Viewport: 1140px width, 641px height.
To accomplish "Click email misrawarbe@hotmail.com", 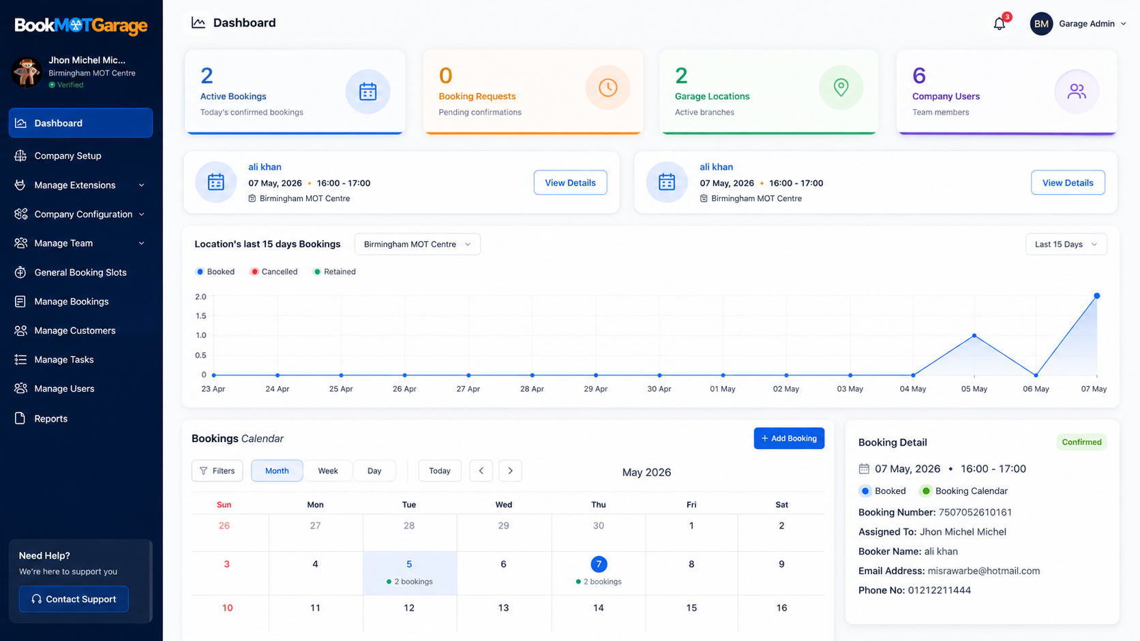I will (x=984, y=571).
